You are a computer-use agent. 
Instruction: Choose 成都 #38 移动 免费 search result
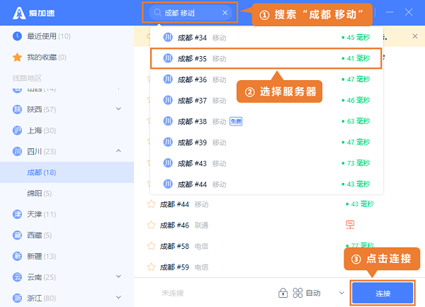[x=266, y=121]
